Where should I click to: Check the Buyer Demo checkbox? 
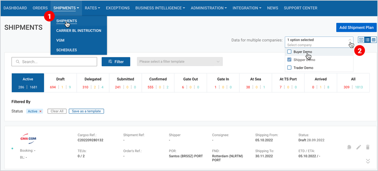(289, 52)
